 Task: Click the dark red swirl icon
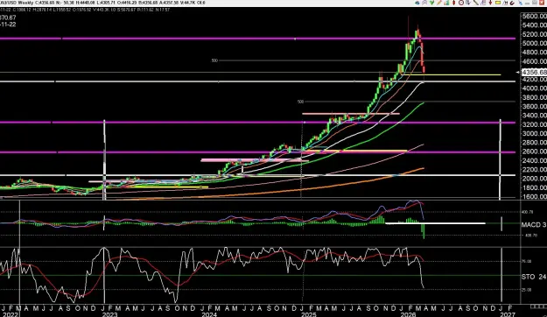pos(512,3)
